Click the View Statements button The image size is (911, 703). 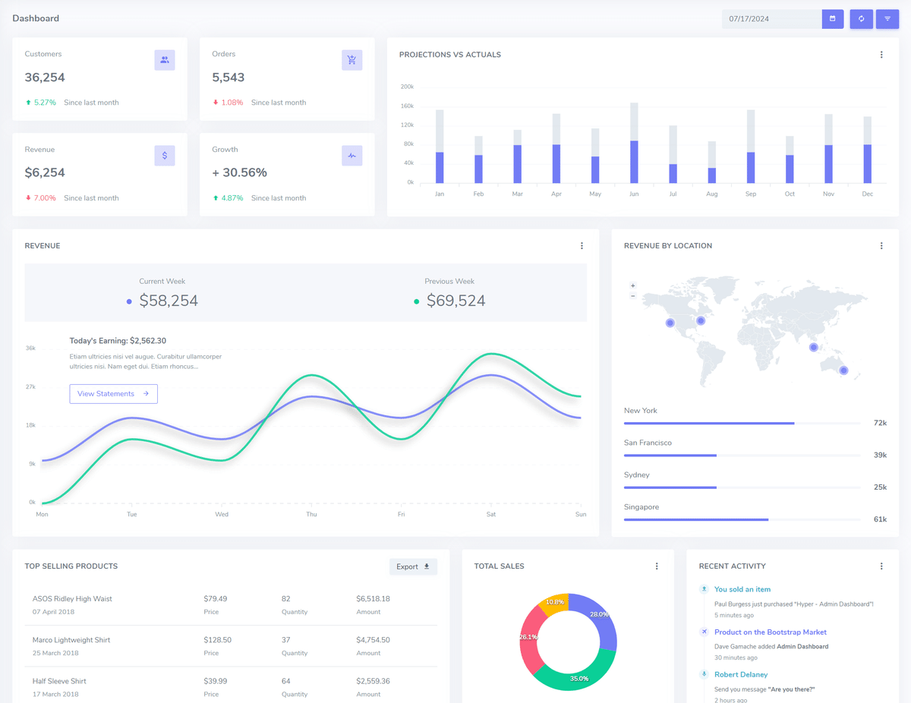tap(114, 394)
